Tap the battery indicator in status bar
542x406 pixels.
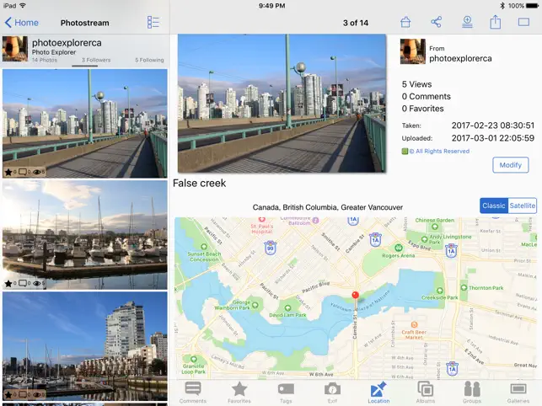point(533,6)
